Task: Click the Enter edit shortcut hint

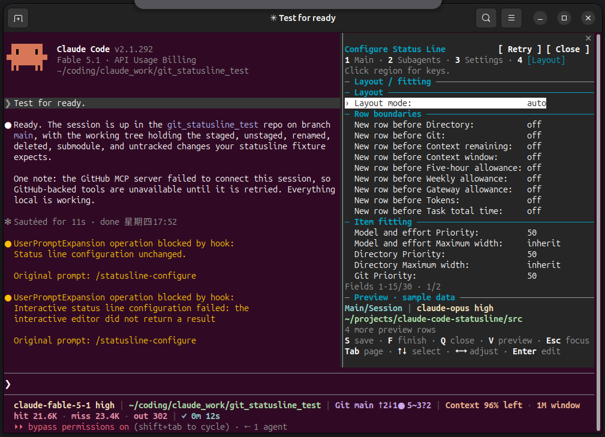Action: (x=536, y=352)
